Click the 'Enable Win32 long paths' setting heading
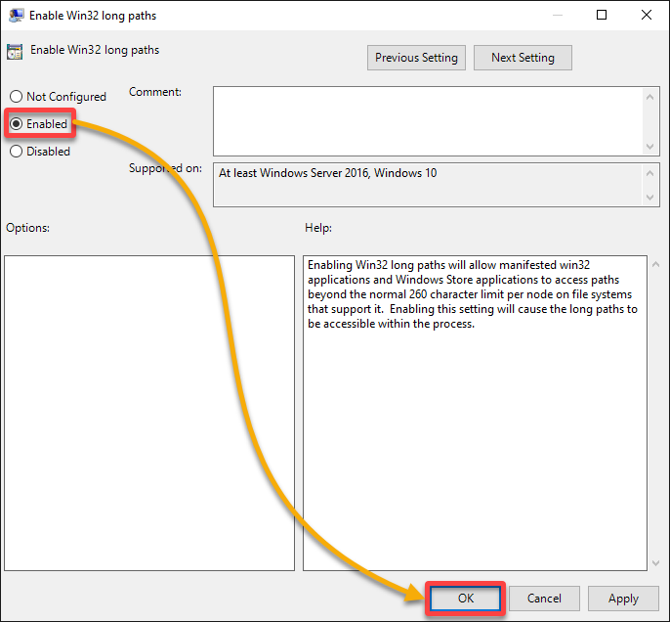Viewport: 670px width, 622px height. [x=95, y=50]
